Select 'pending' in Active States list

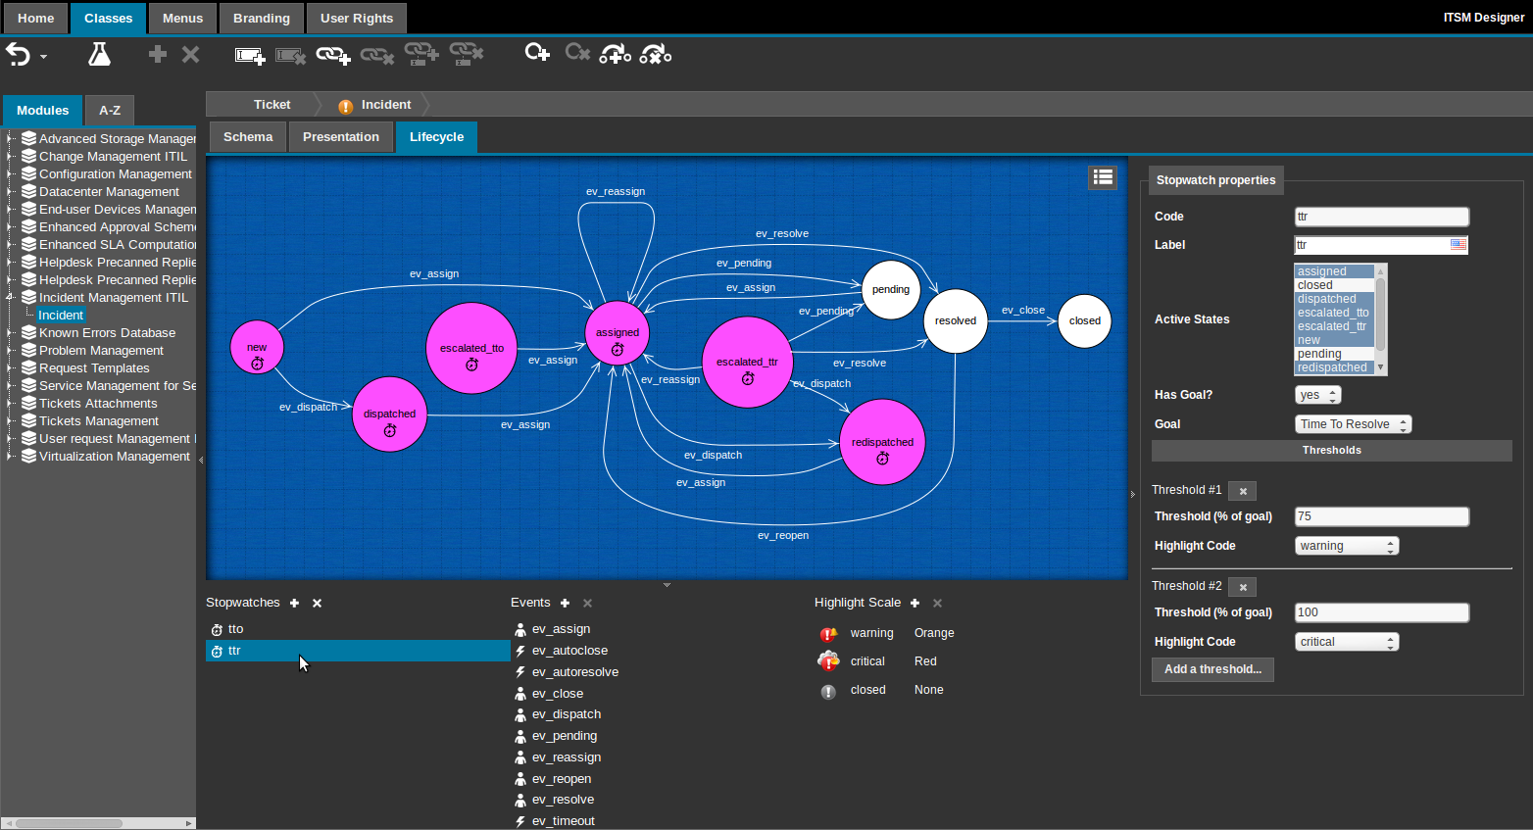(1319, 354)
